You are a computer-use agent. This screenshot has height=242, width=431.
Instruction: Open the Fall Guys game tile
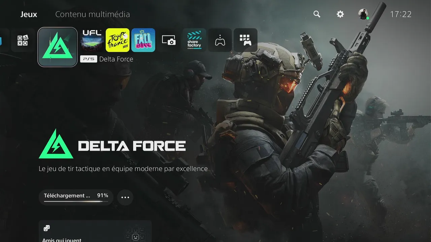[143, 40]
